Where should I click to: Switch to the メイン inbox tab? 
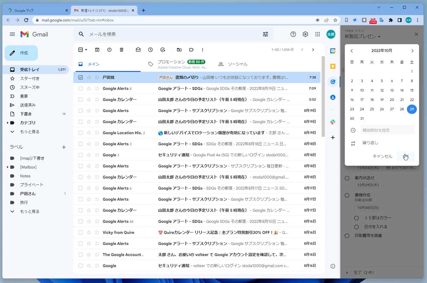(x=107, y=64)
